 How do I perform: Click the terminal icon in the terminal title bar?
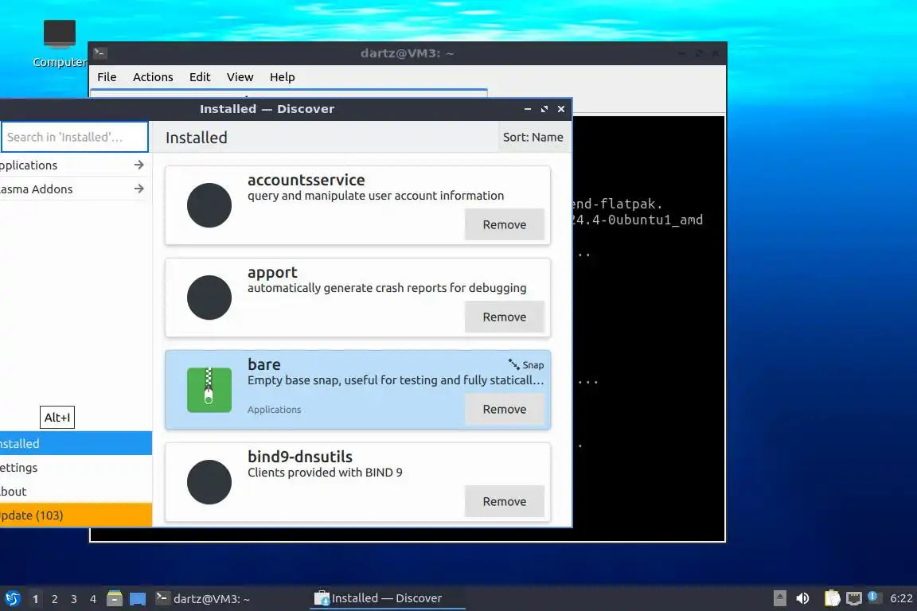pos(100,53)
